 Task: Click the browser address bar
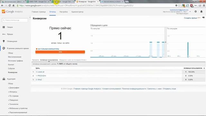pos(96,5)
